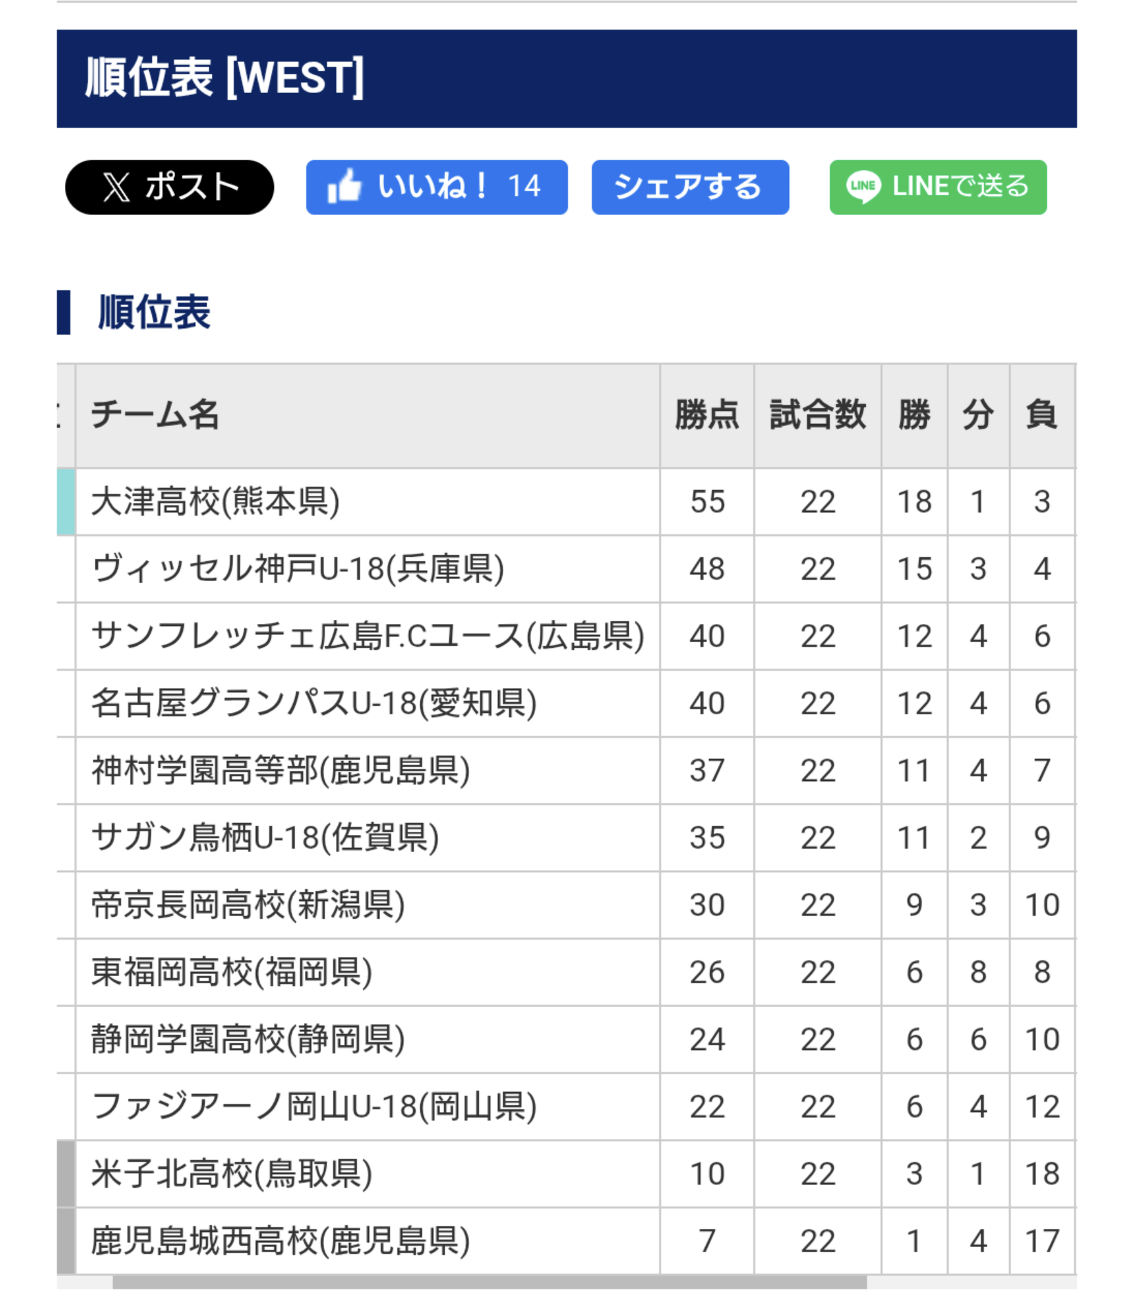This screenshot has height=1314, width=1134.
Task: Select 名古屋グランパスU-18(愛知県) team name
Action: pos(314,703)
